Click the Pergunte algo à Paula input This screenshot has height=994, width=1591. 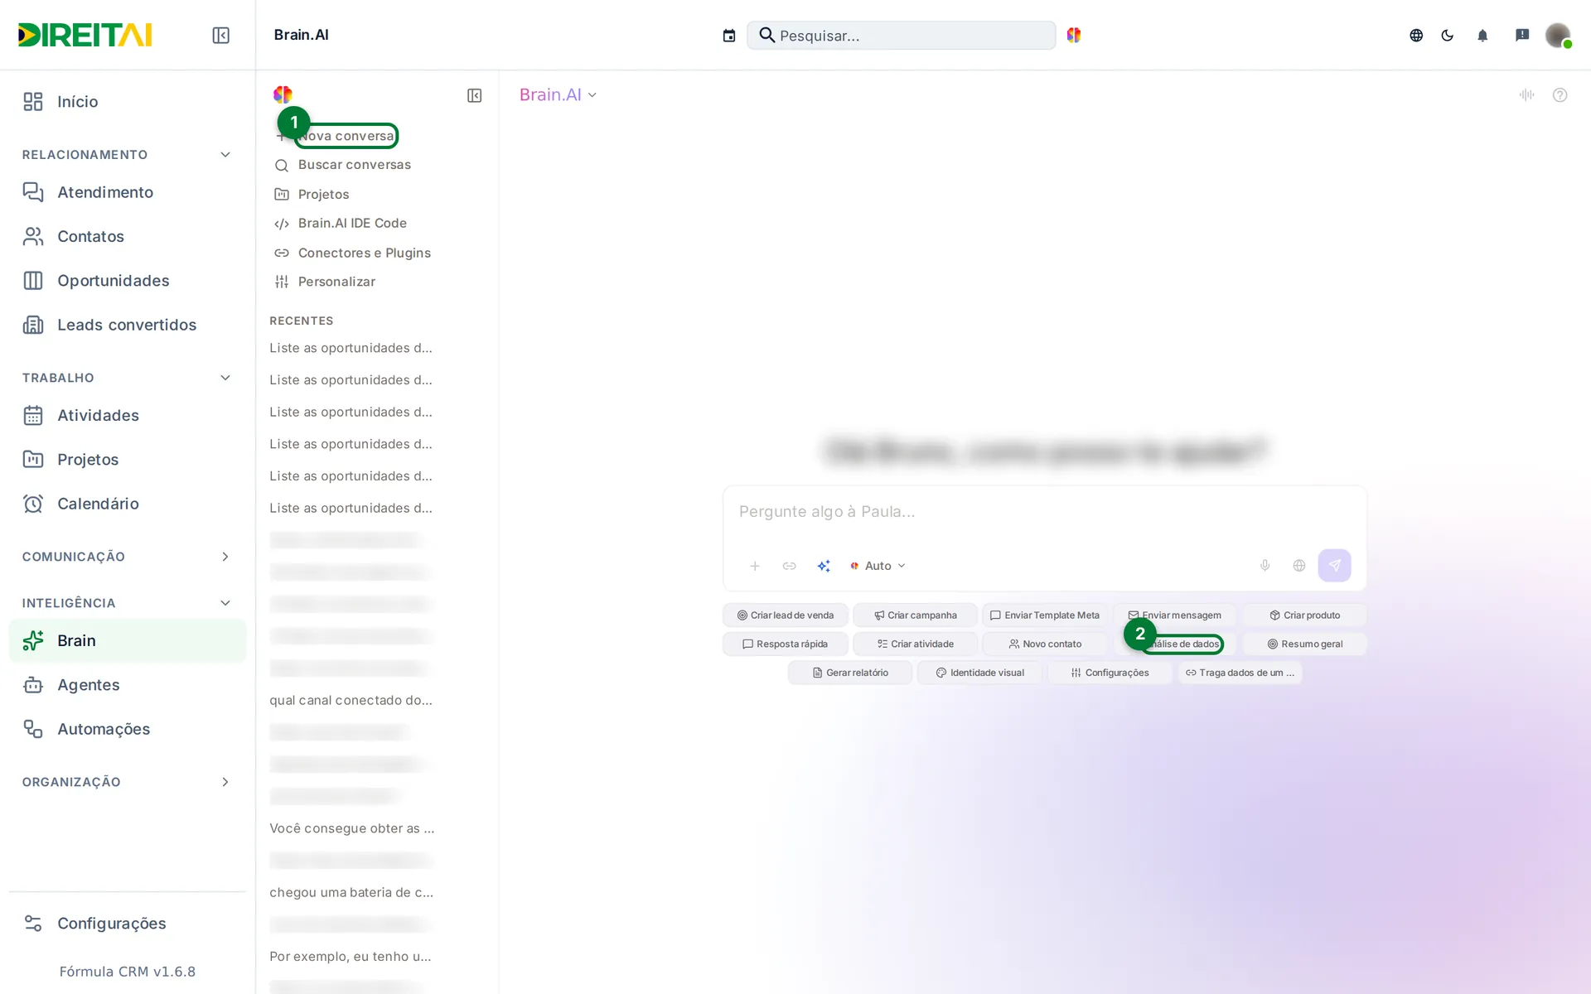click(1044, 512)
